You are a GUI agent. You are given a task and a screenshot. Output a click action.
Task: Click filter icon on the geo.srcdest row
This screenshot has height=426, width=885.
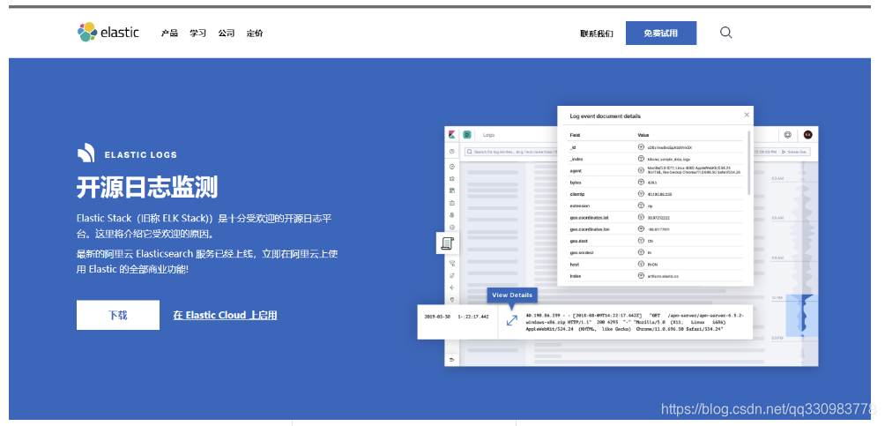click(x=641, y=252)
